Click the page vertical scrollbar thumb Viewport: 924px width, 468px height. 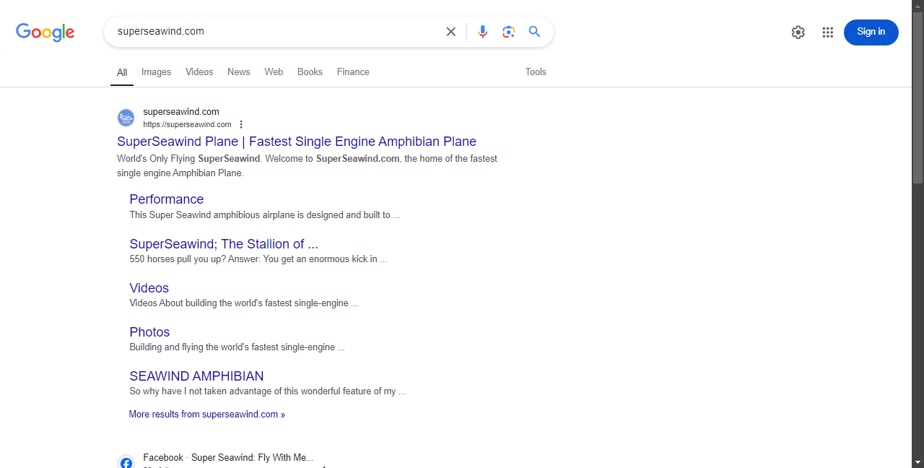918,97
